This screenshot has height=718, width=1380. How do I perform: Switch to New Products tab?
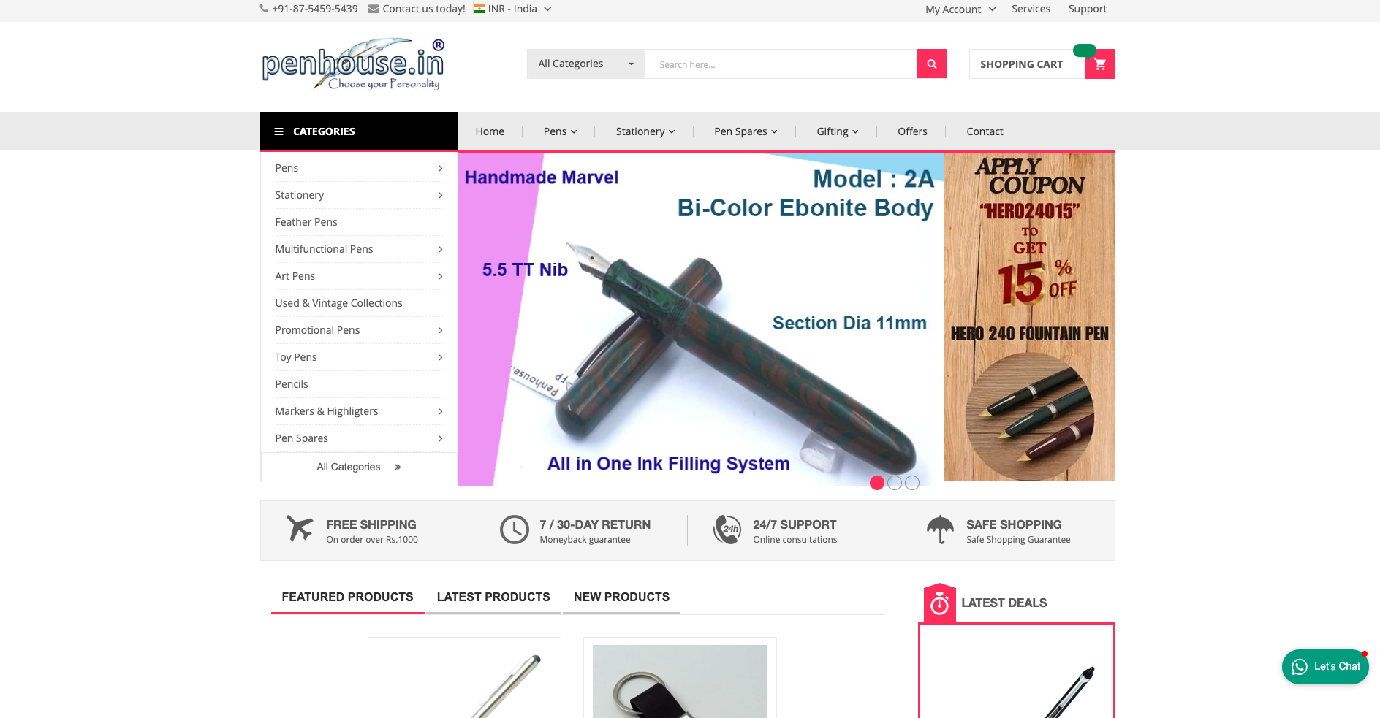(621, 597)
